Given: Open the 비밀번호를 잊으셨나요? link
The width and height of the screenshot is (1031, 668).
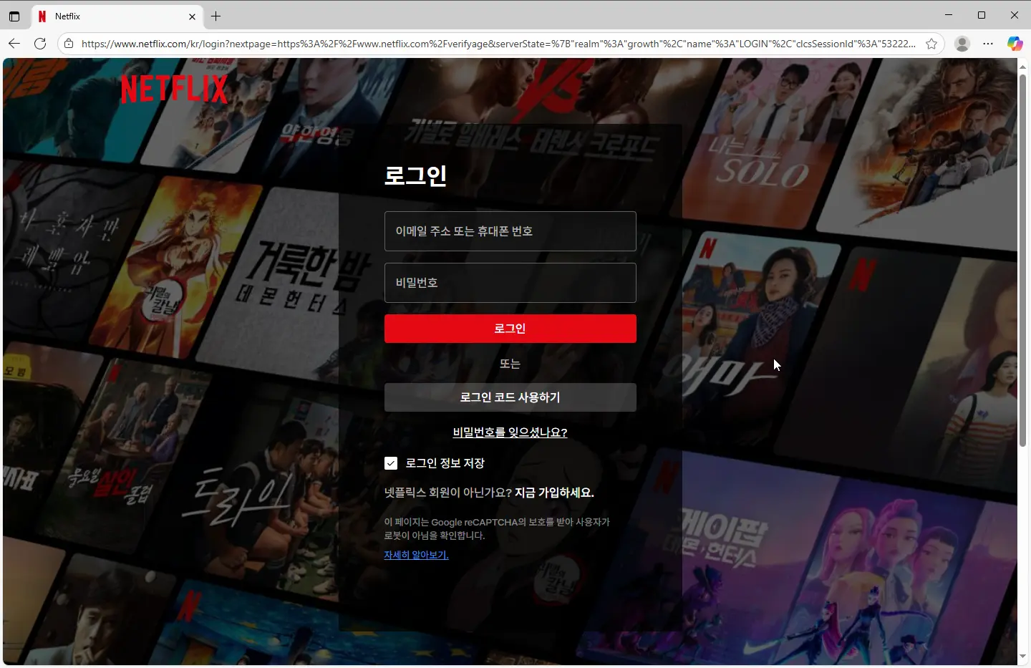Looking at the screenshot, I should [510, 432].
